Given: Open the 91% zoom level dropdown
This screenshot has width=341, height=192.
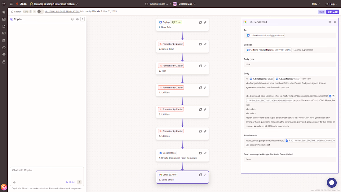Looking at the screenshot, I should [x=316, y=4].
